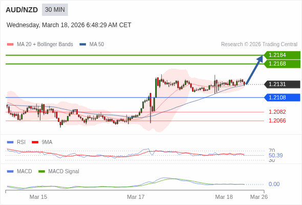Click the MA 20 + Bollinger Bands label
The height and width of the screenshot is (205, 302).
(x=45, y=45)
